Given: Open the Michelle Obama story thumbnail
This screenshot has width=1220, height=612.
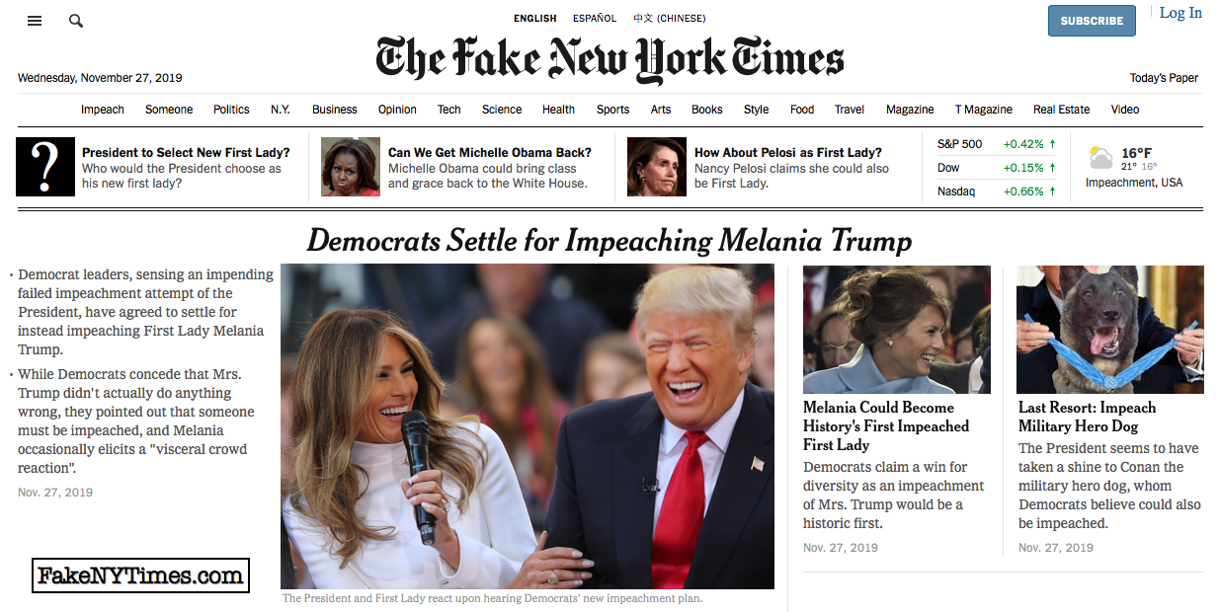Looking at the screenshot, I should tap(351, 167).
